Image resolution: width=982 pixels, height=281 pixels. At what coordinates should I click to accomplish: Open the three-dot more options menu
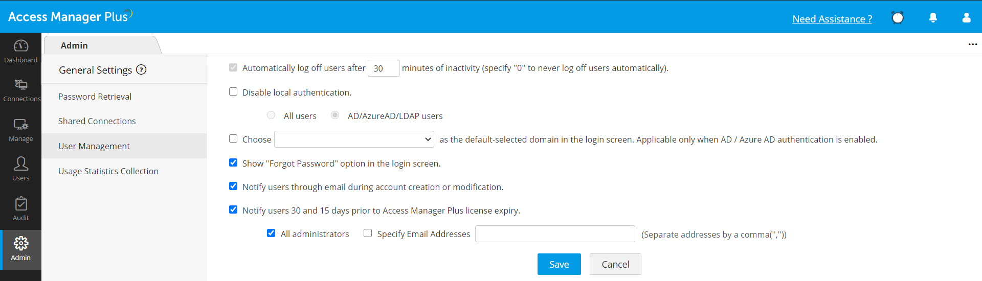[972, 44]
